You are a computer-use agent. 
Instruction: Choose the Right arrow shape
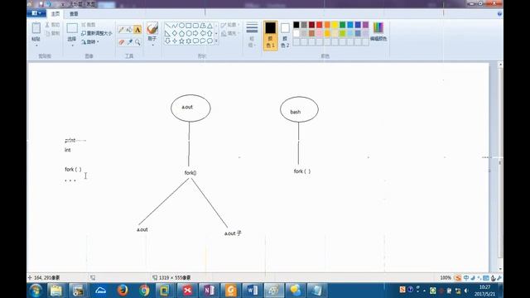195,33
